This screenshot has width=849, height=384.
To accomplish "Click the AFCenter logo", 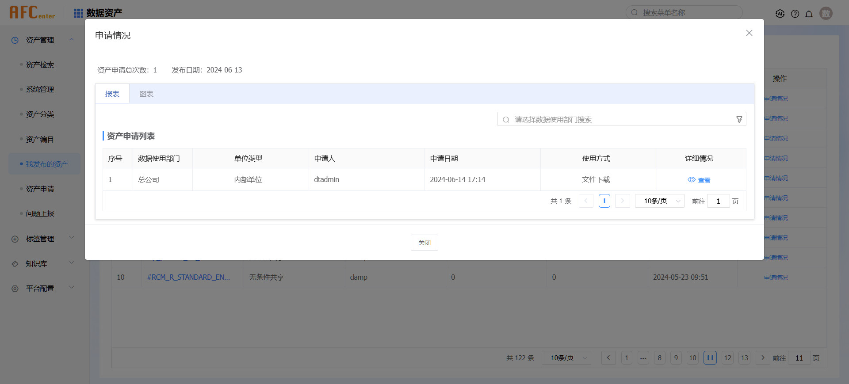I will tap(32, 12).
